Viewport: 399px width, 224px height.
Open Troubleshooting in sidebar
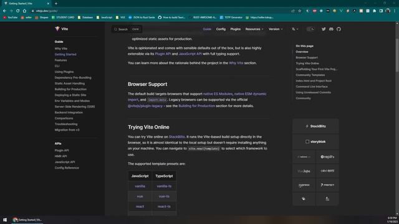coord(66,124)
